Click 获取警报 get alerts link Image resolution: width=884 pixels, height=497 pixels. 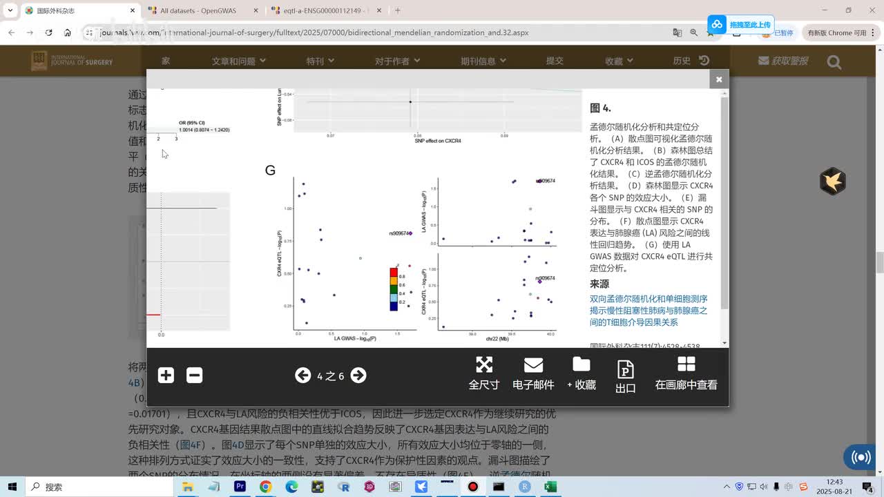tap(783, 61)
